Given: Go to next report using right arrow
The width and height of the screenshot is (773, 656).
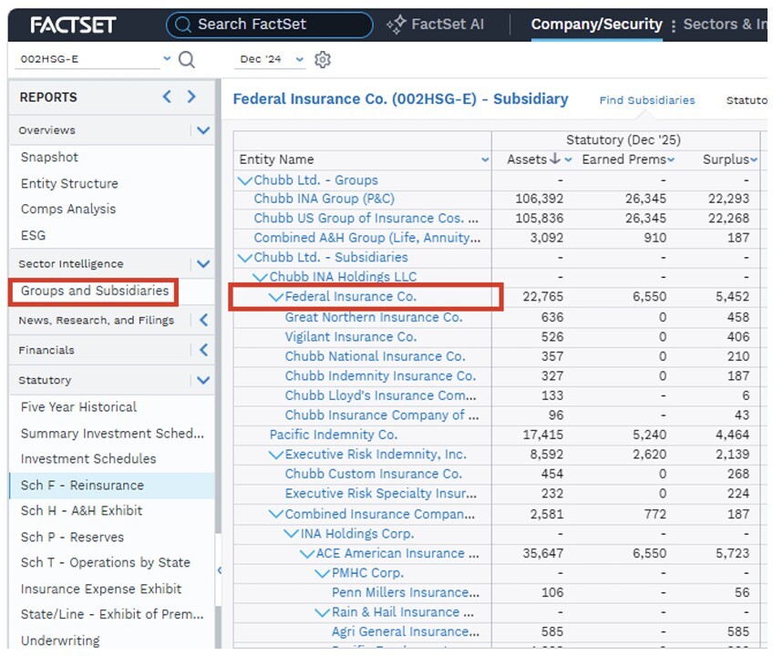Looking at the screenshot, I should [x=191, y=97].
